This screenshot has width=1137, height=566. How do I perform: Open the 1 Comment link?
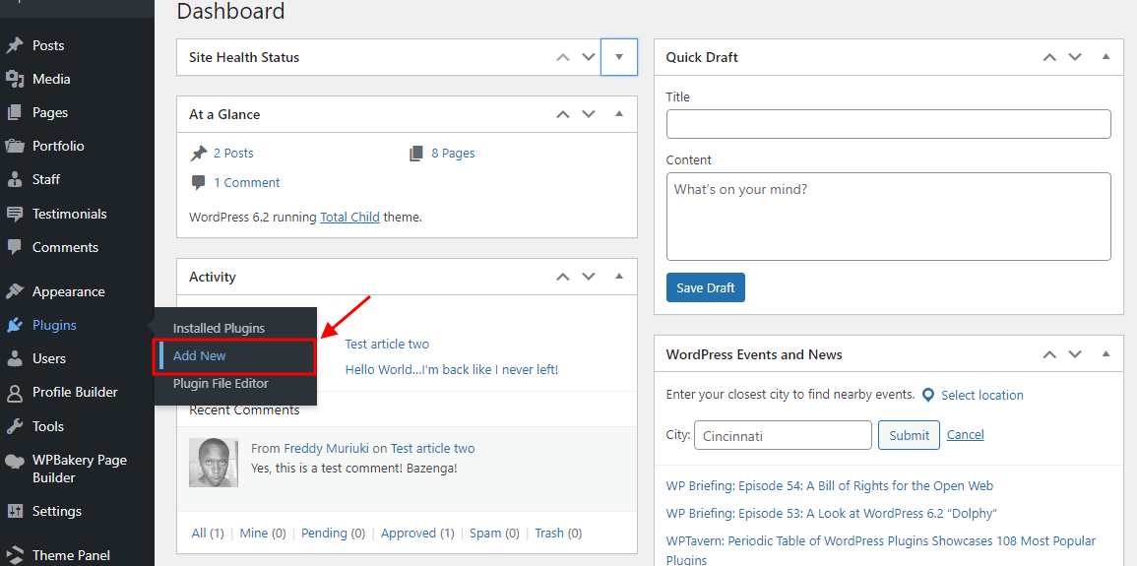[x=246, y=183]
